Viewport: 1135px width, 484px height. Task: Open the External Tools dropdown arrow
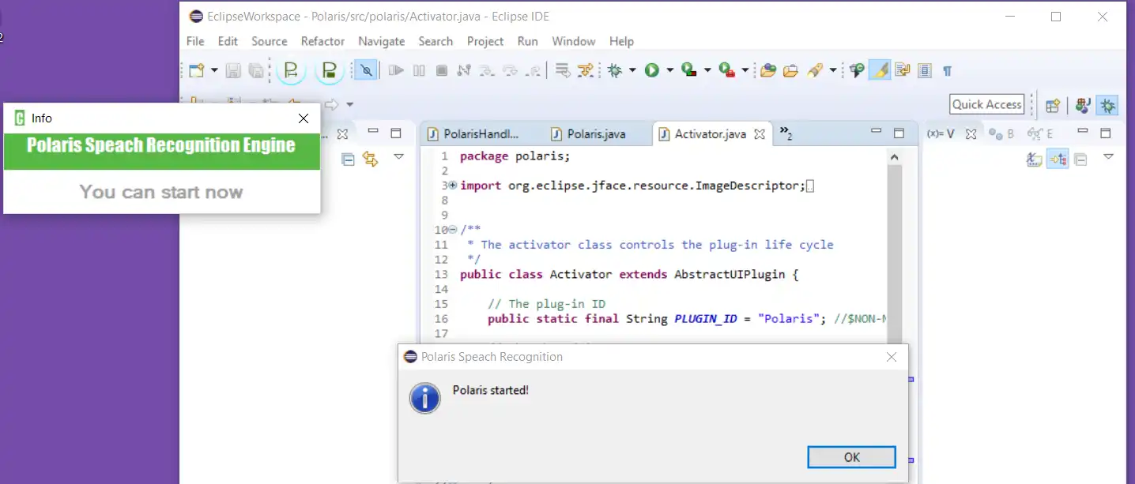click(745, 70)
